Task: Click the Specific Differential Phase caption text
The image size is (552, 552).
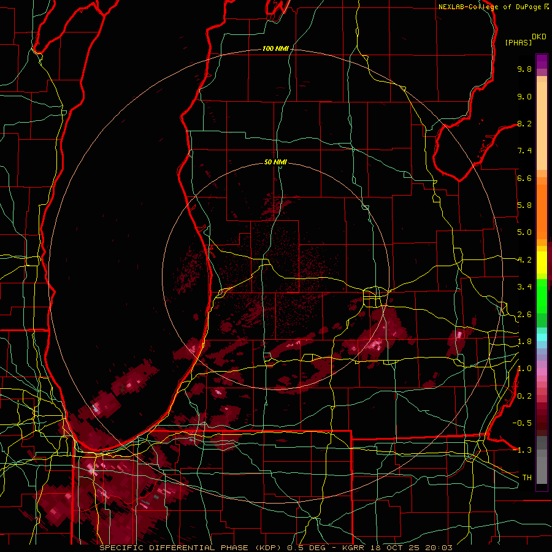Action: 275,548
